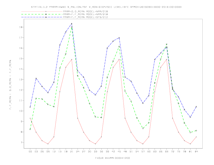Click x-axis tick label 27
Image resolution: width=214 pixels, height=165 pixels.
pos(83,152)
